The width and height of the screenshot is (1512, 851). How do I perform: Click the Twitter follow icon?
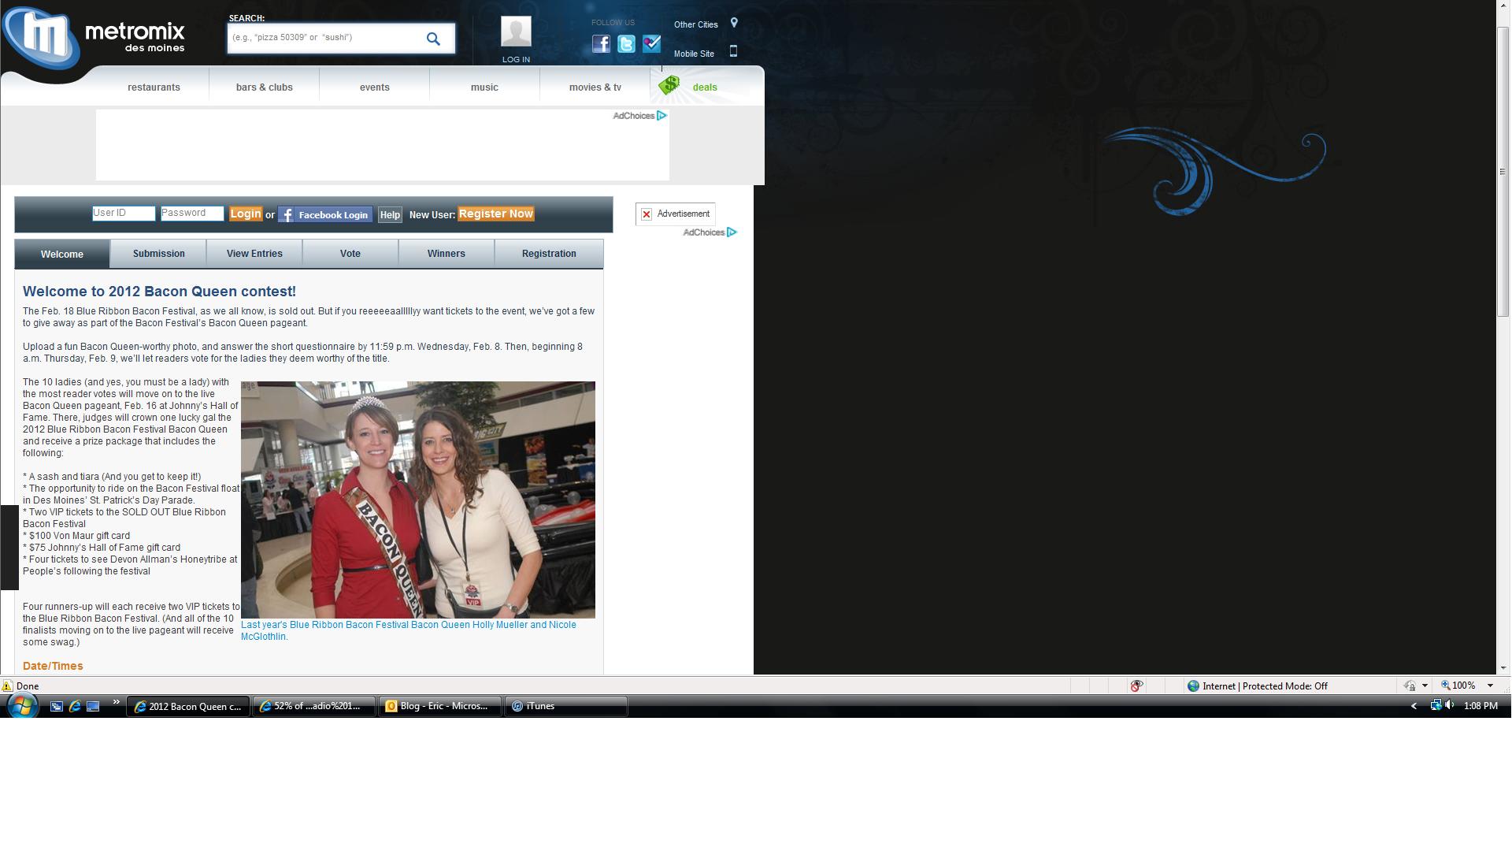[x=626, y=44]
